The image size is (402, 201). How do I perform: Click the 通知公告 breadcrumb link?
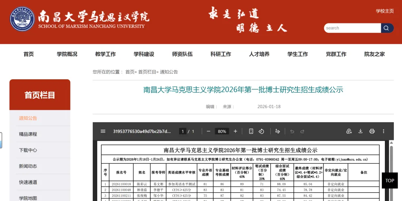pos(169,72)
